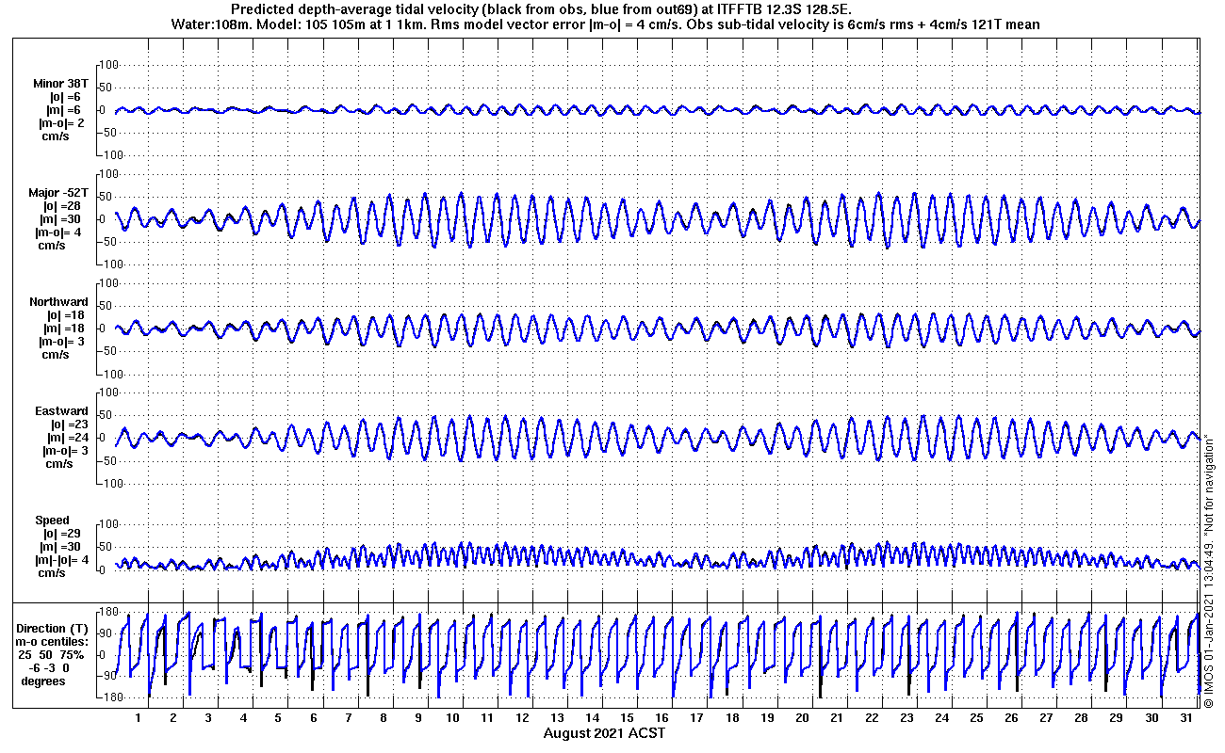Click the '|m| =30' value in Major panel
The width and height of the screenshot is (1225, 753).
pyautogui.click(x=62, y=219)
